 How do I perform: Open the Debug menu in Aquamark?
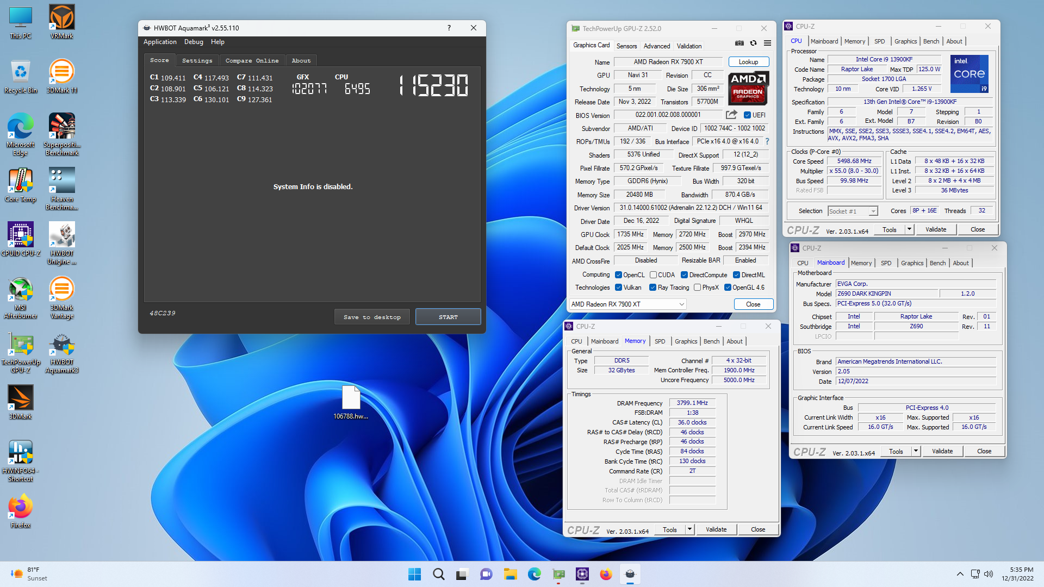tap(194, 42)
